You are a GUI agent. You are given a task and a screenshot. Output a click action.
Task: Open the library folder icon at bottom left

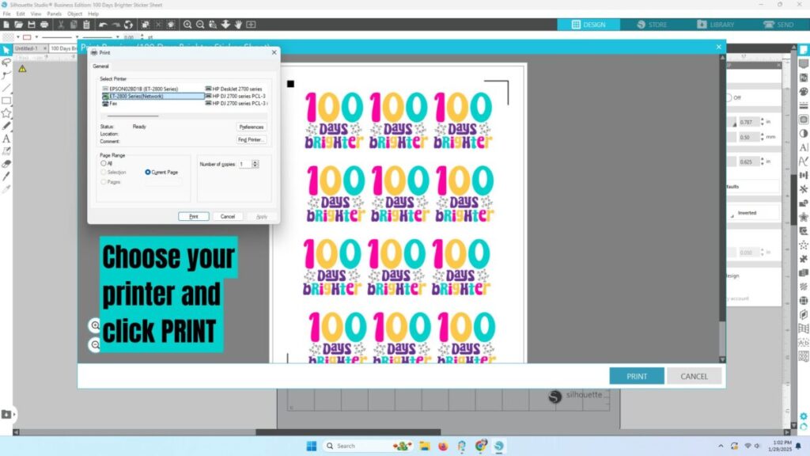click(x=6, y=414)
